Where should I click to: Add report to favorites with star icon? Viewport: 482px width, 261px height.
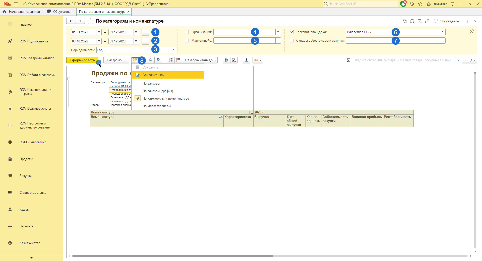pyautogui.click(x=90, y=21)
